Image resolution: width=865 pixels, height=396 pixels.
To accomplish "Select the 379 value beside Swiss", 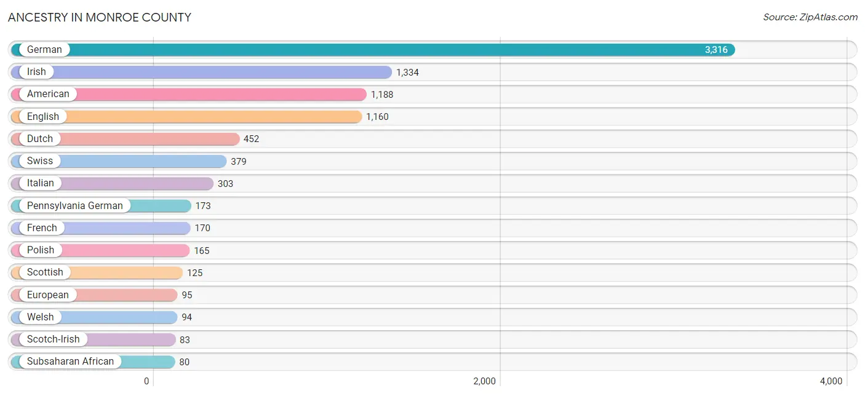I will coord(239,162).
